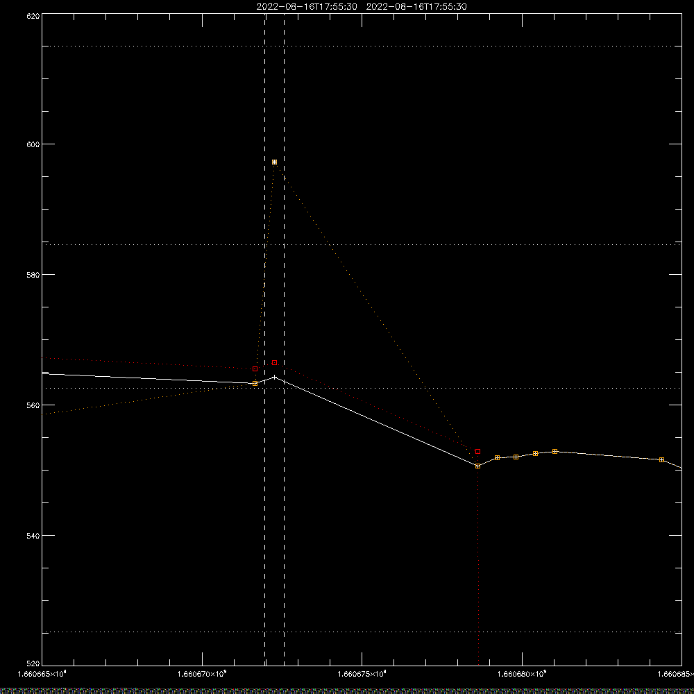Click the 620 y-axis label
The height and width of the screenshot is (694, 694).
click(x=33, y=16)
